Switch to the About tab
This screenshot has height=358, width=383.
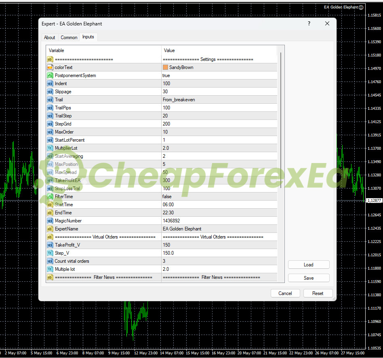point(49,38)
